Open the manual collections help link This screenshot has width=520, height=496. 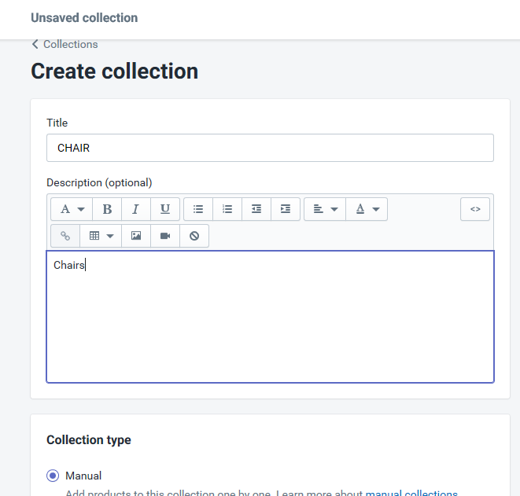411,494
